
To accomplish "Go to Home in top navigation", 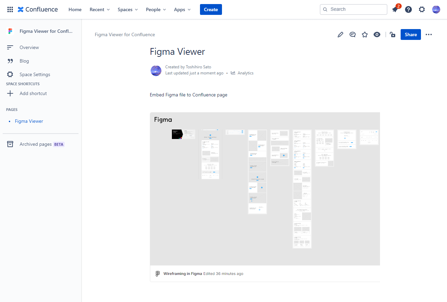I will pyautogui.click(x=75, y=9).
